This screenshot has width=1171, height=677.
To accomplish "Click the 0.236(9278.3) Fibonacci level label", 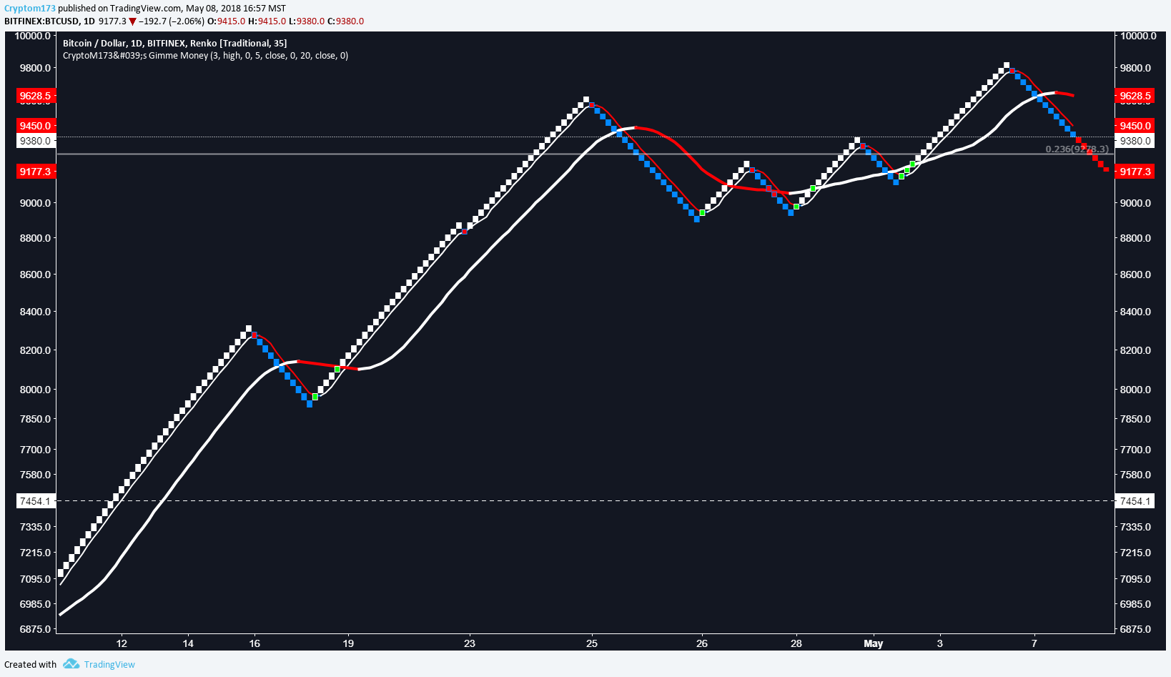I will (1077, 149).
